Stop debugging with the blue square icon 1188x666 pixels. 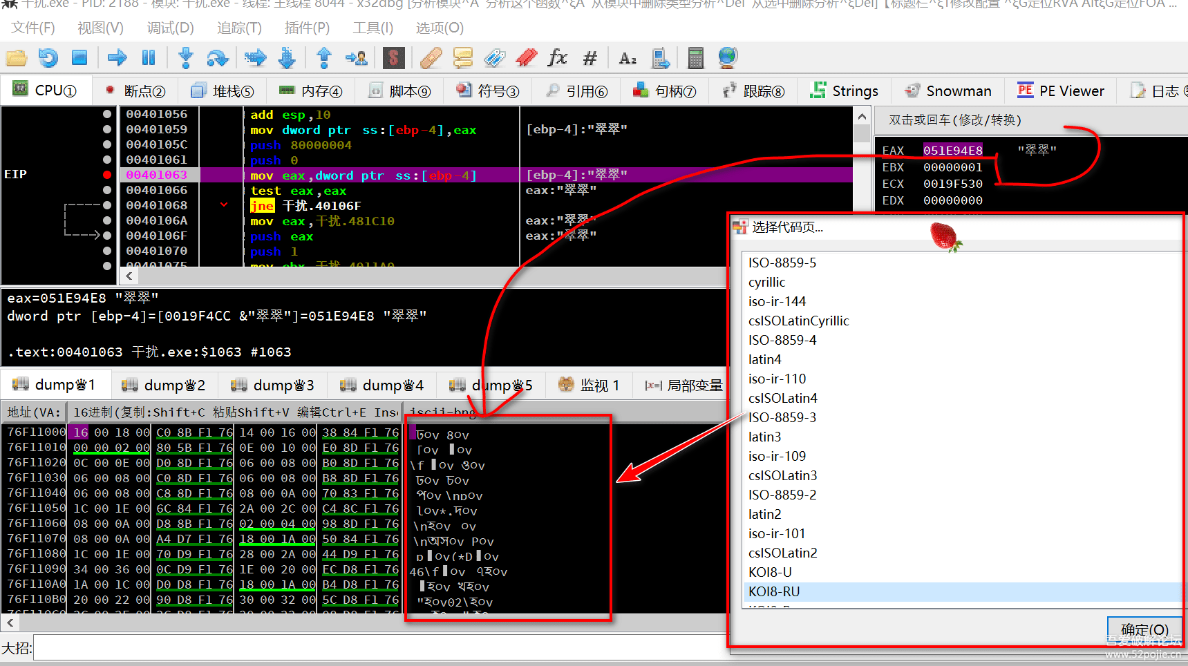(79, 58)
